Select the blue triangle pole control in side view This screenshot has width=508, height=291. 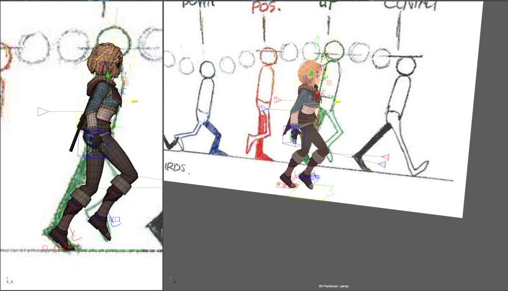pyautogui.click(x=43, y=112)
